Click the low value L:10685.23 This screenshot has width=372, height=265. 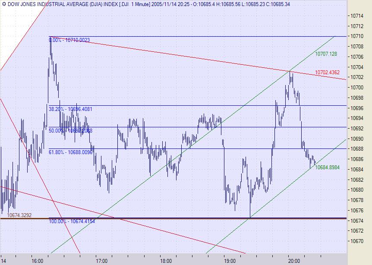tap(254, 4)
